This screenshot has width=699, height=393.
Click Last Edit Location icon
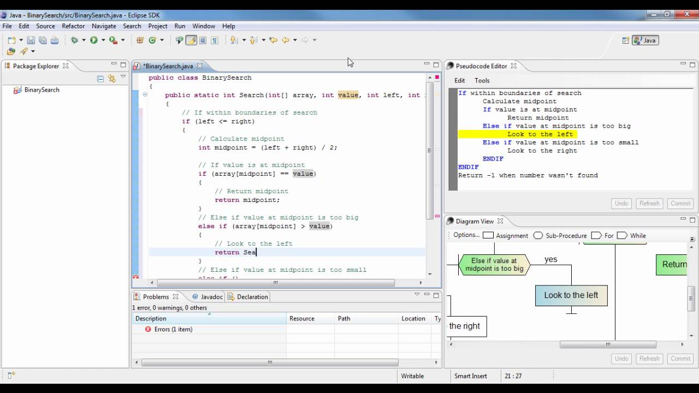click(273, 40)
